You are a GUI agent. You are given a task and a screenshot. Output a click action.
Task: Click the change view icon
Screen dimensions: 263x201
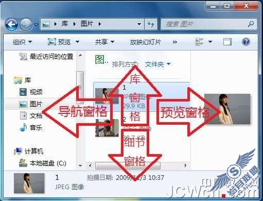pyautogui.click(x=199, y=42)
